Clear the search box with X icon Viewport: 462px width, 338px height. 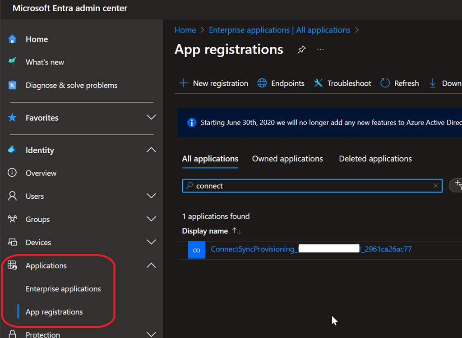pos(435,186)
